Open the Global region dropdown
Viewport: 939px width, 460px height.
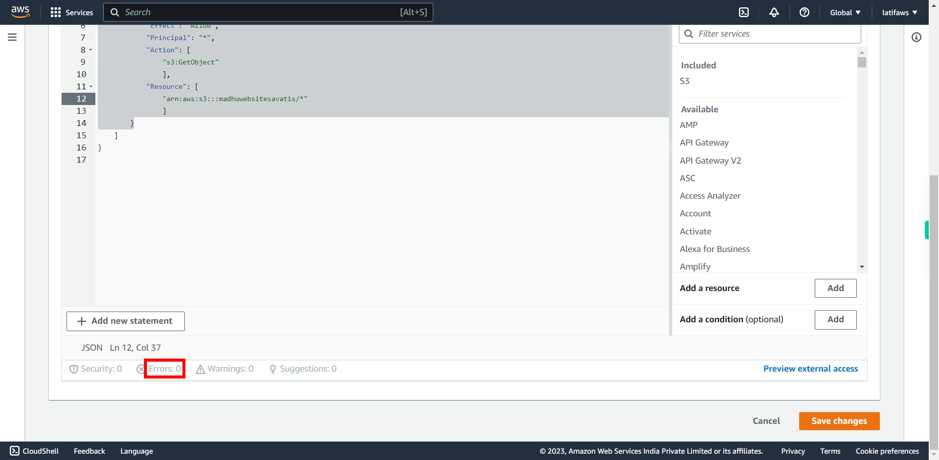point(845,12)
